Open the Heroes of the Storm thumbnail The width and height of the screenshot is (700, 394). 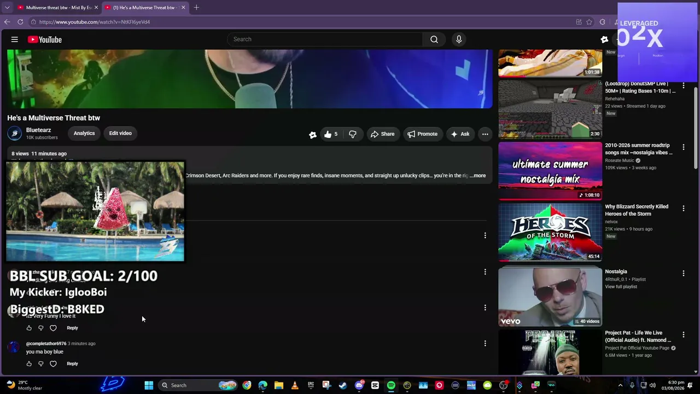[x=550, y=232]
